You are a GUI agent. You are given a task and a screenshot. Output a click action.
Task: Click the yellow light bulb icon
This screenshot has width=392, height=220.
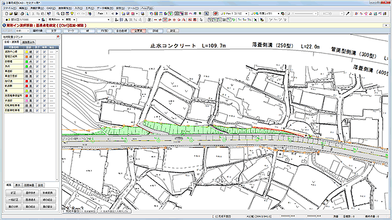point(72,14)
